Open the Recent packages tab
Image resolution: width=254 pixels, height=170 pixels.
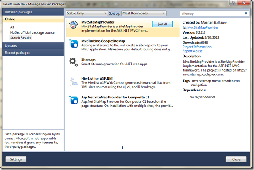pyautogui.click(x=33, y=53)
